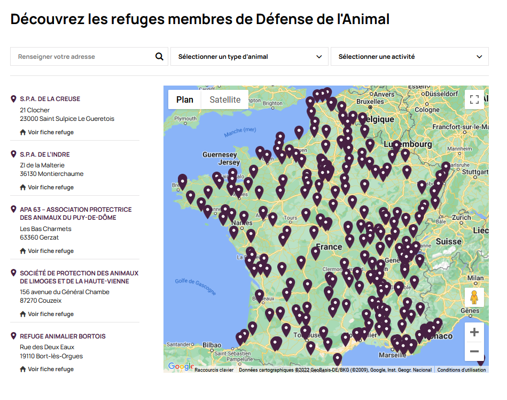This screenshot has height=400, width=507.
Task: Click the pin beside Société de Protection Limoges
Action: [13, 273]
